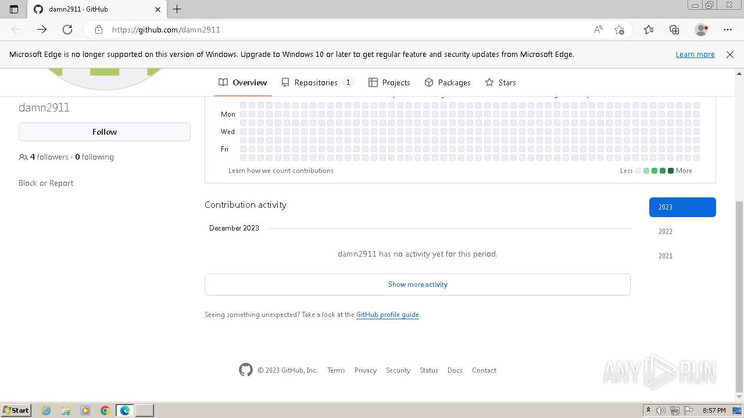Launch Internet Explorer from taskbar

pyautogui.click(x=46, y=410)
